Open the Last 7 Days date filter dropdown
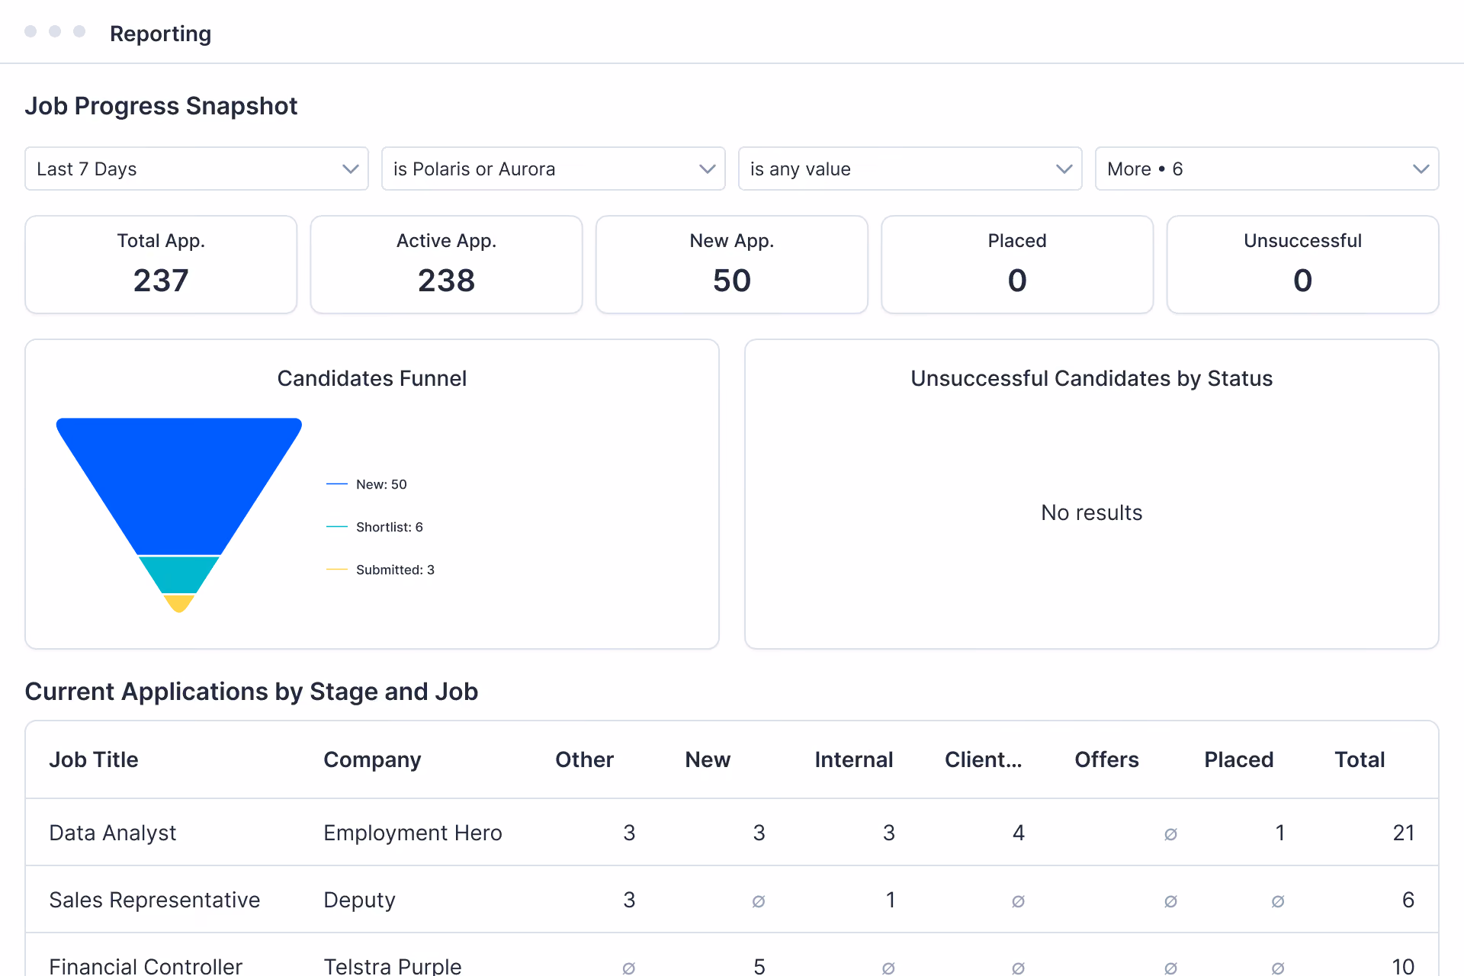 coord(197,169)
